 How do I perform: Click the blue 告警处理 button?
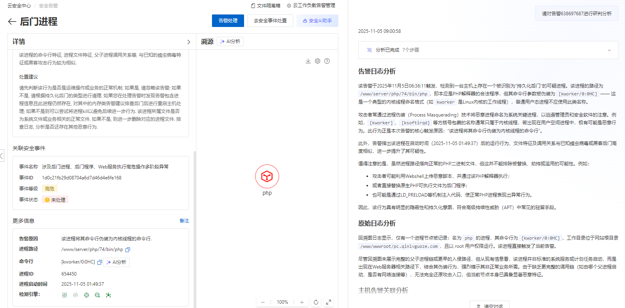[228, 21]
